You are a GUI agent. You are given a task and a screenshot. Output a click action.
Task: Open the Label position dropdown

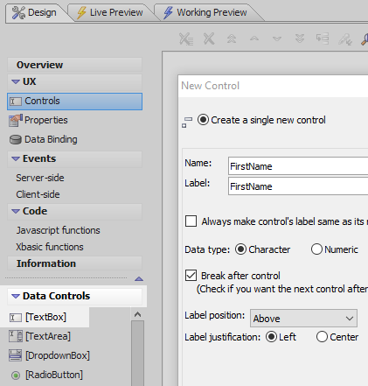[303, 319]
